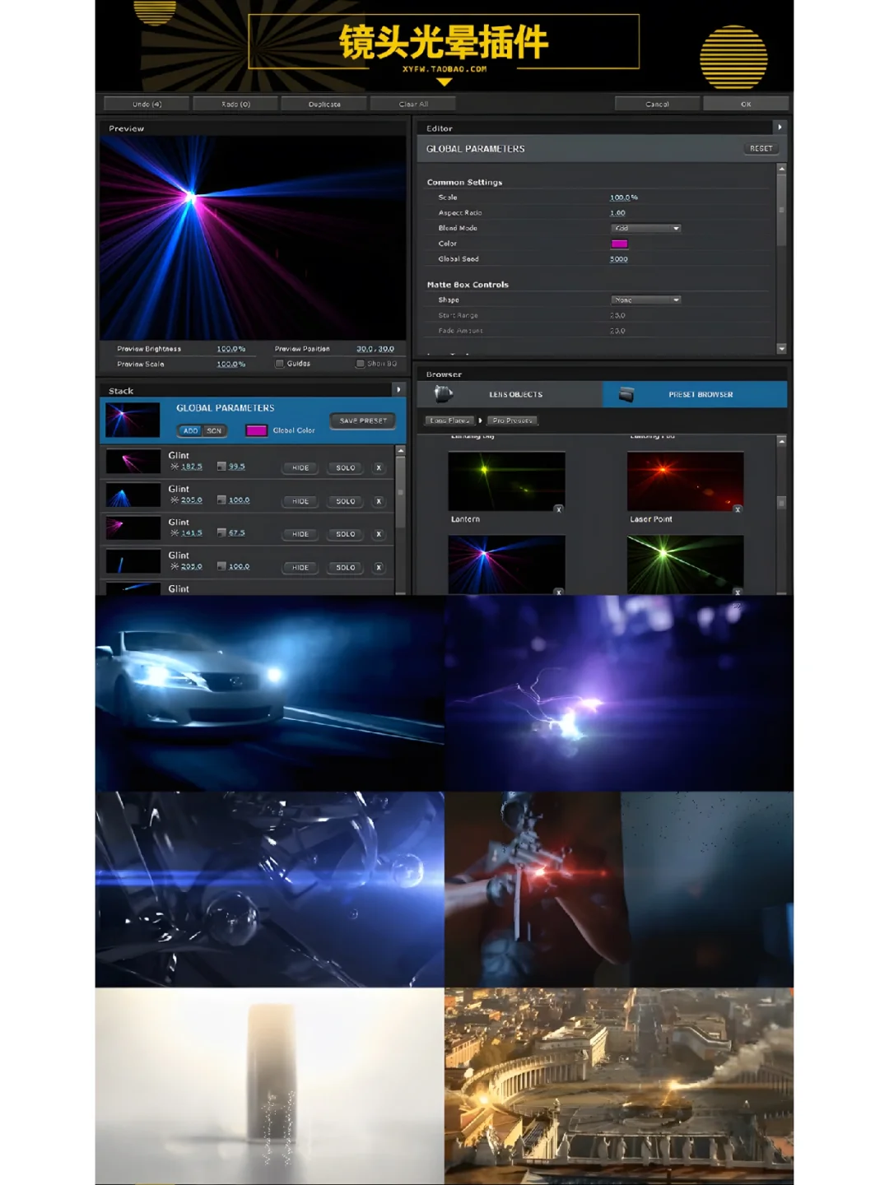Click the Global Seed value 5000
The image size is (889, 1185).
619,259
